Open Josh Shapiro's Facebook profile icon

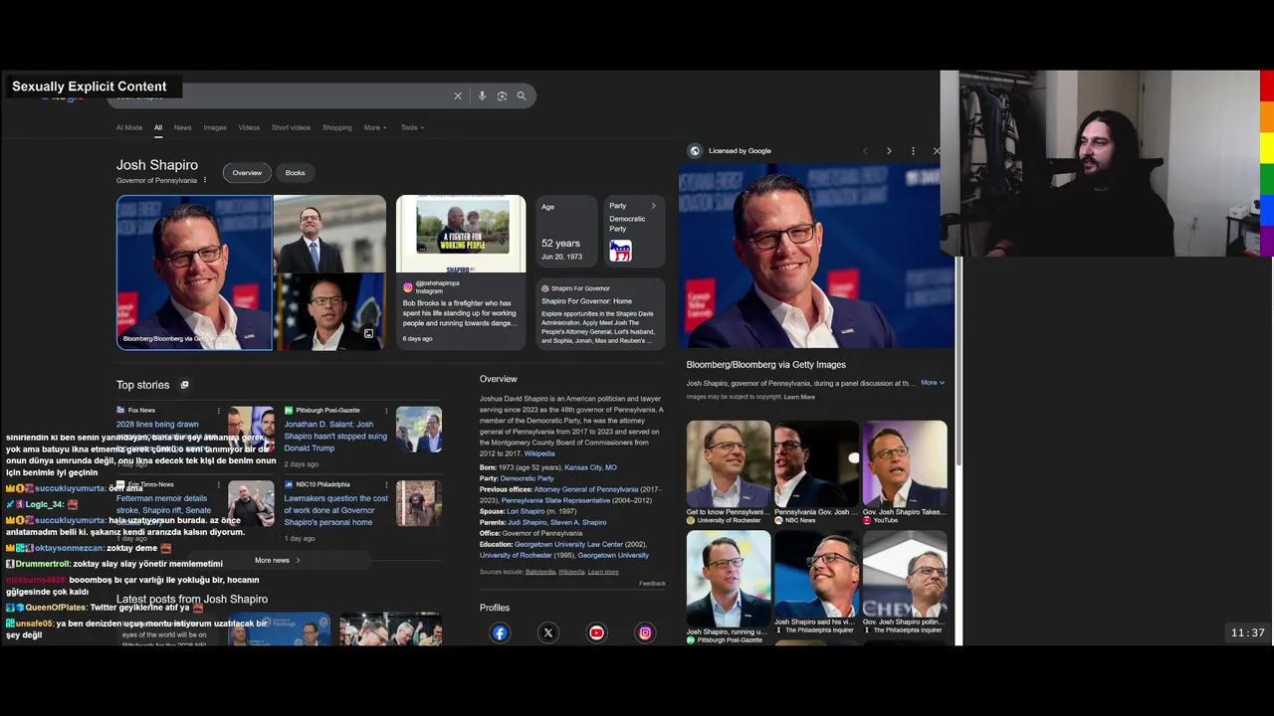coord(500,632)
